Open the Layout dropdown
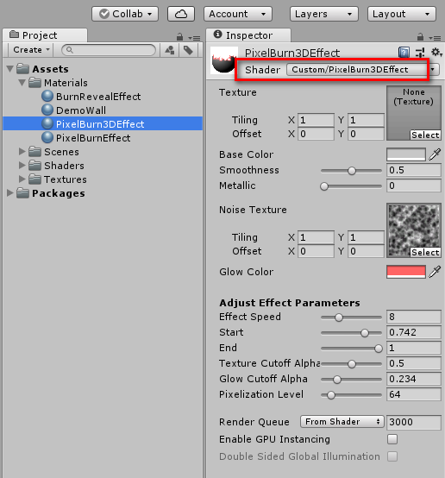445x478 pixels. [x=402, y=14]
